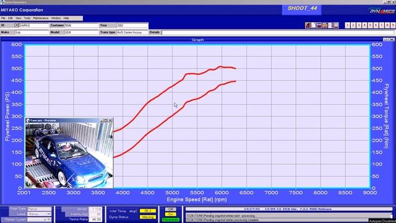
Task: Select run slot button 1
Action: (348, 25)
